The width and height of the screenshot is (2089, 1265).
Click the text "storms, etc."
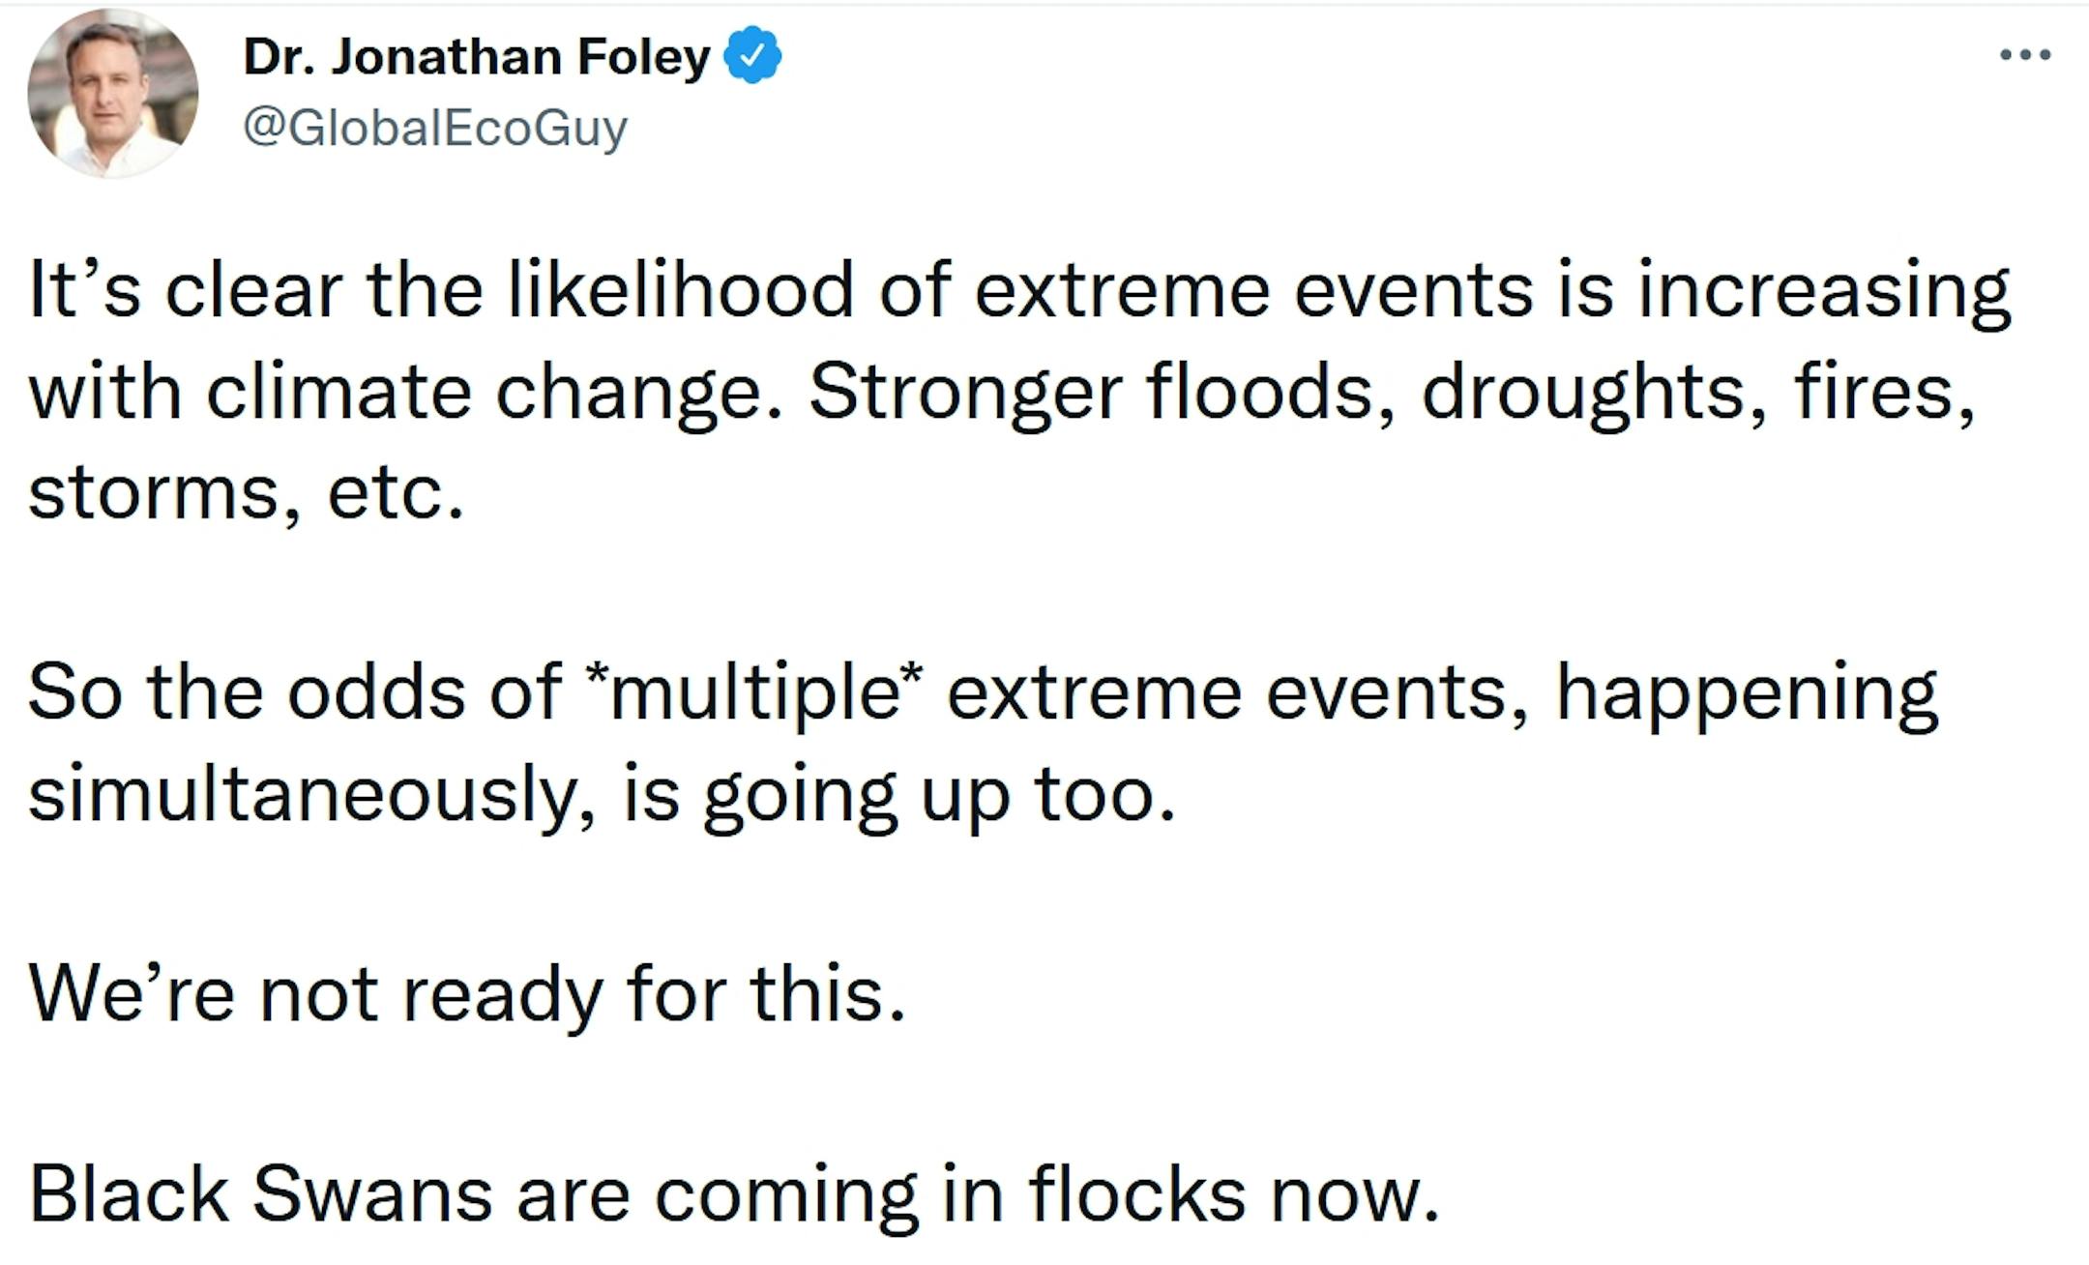[247, 492]
